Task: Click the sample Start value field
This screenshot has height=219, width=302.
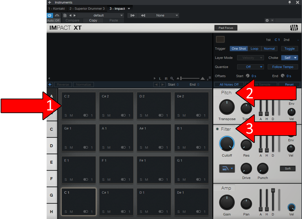Action: point(178,84)
